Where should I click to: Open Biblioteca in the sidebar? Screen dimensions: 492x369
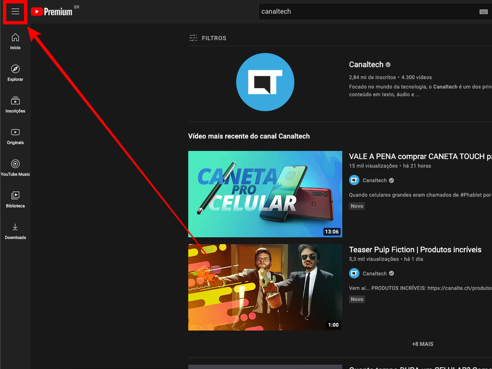[x=15, y=200]
